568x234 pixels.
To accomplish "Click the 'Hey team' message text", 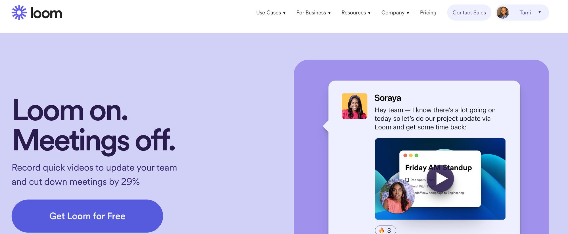I will [435, 118].
